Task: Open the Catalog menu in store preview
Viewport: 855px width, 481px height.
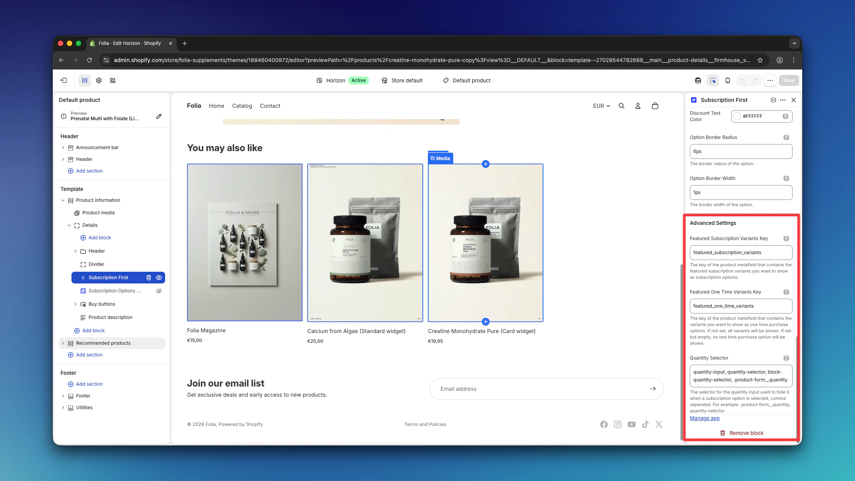Action: click(x=242, y=106)
